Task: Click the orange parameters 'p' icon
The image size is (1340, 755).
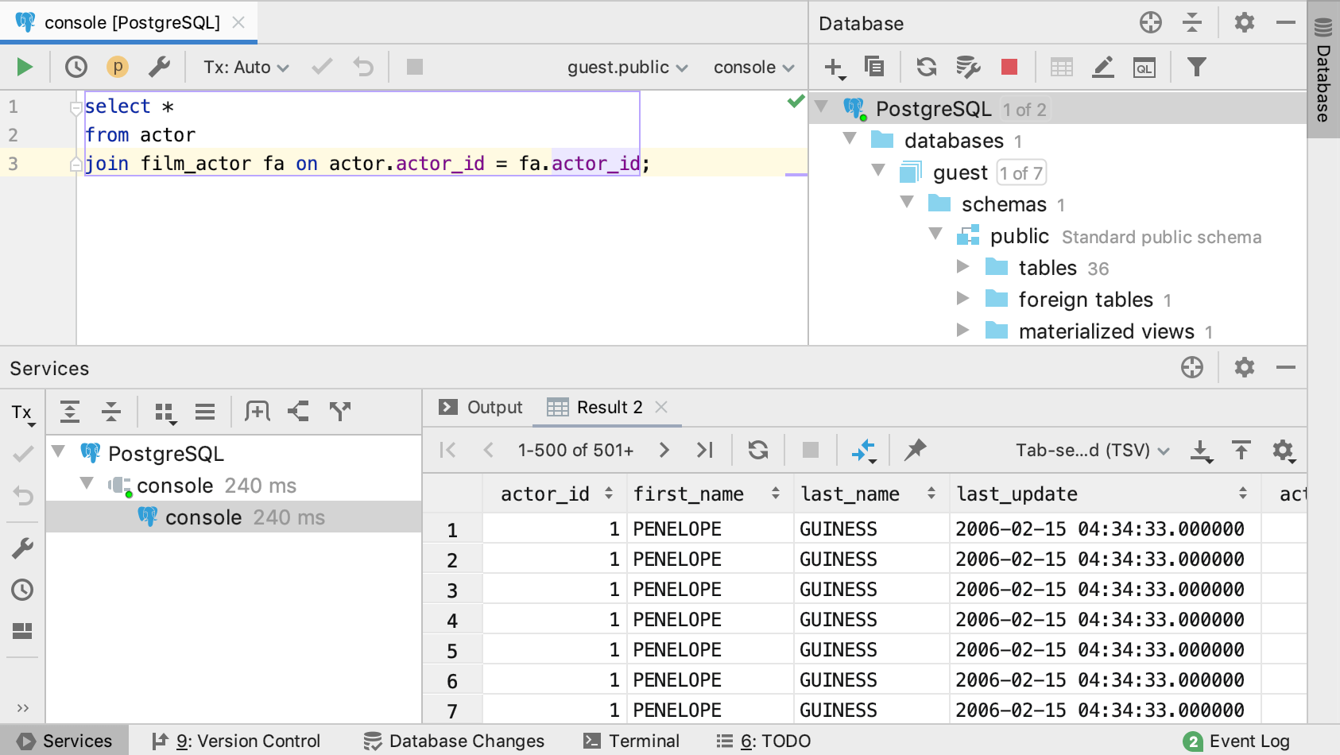Action: point(118,67)
